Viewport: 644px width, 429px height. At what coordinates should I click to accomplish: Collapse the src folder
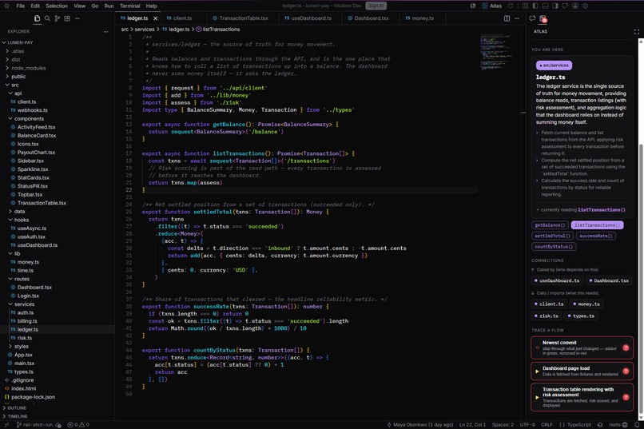point(58,85)
